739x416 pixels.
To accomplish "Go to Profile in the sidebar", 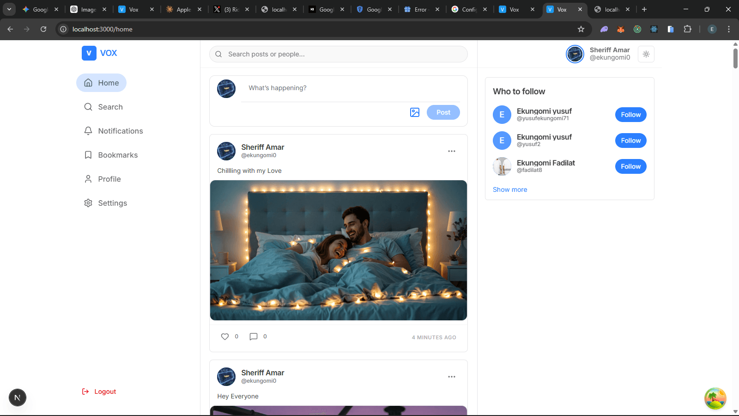I will [103, 179].
